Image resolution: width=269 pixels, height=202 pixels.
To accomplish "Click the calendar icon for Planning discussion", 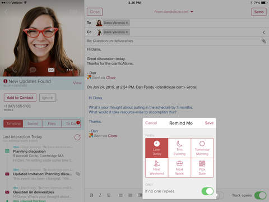I will [7, 151].
